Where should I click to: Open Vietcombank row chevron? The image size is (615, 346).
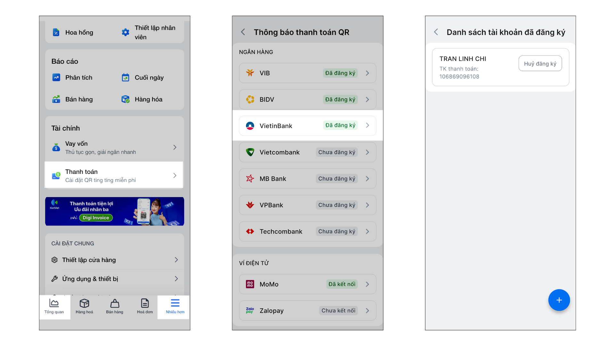pyautogui.click(x=367, y=152)
